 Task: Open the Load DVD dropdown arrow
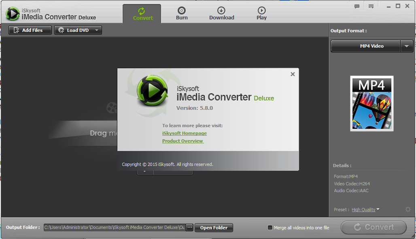click(97, 30)
